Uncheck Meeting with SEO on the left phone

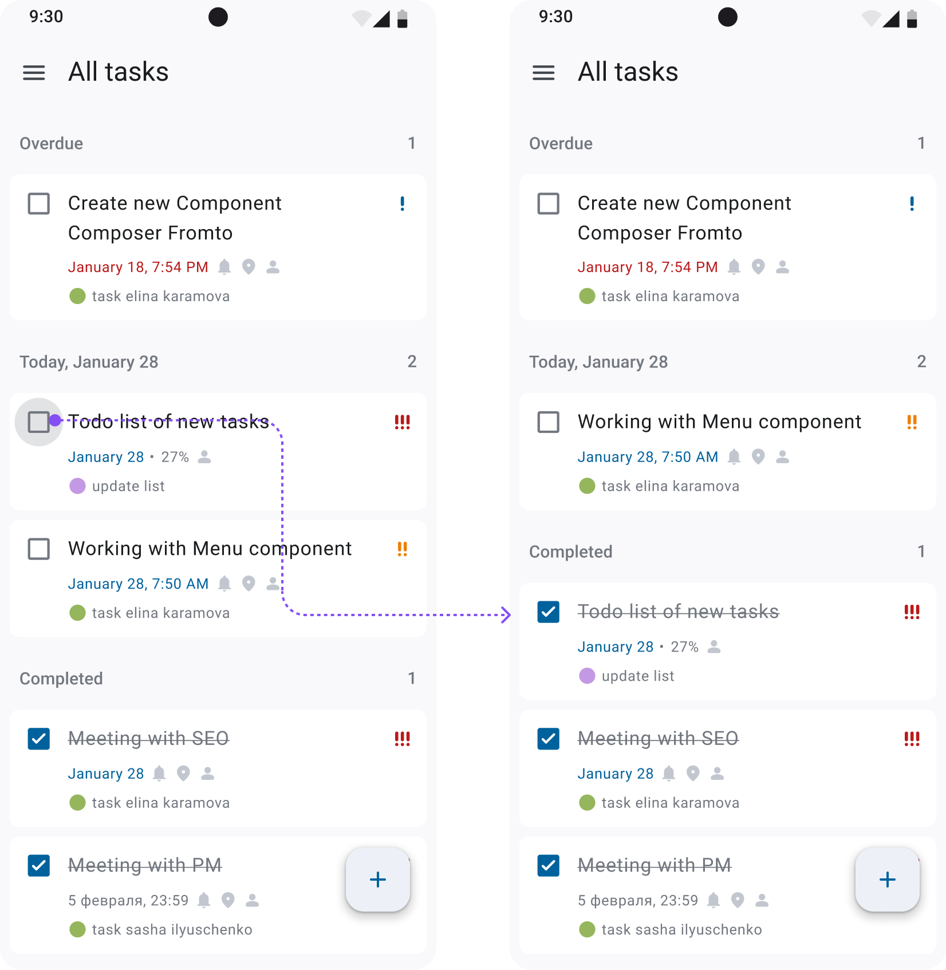click(x=39, y=739)
